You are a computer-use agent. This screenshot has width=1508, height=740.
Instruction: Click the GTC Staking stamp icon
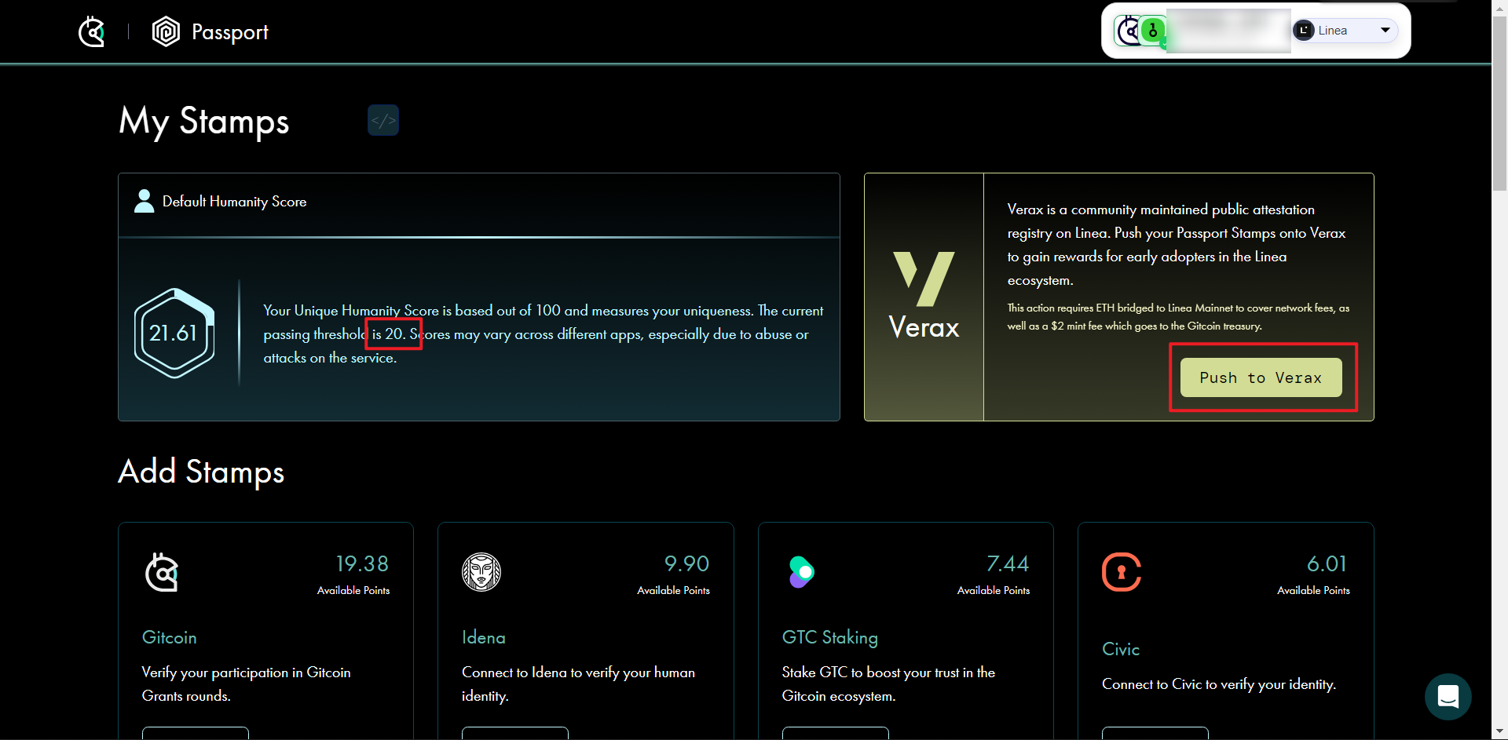point(801,572)
